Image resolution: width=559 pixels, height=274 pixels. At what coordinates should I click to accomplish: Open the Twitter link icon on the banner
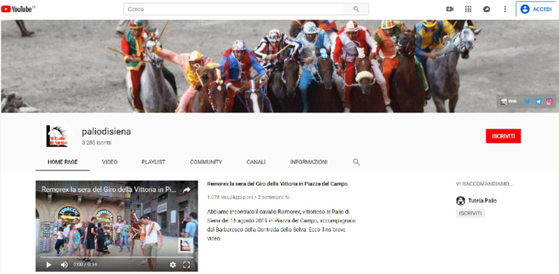coord(528,101)
